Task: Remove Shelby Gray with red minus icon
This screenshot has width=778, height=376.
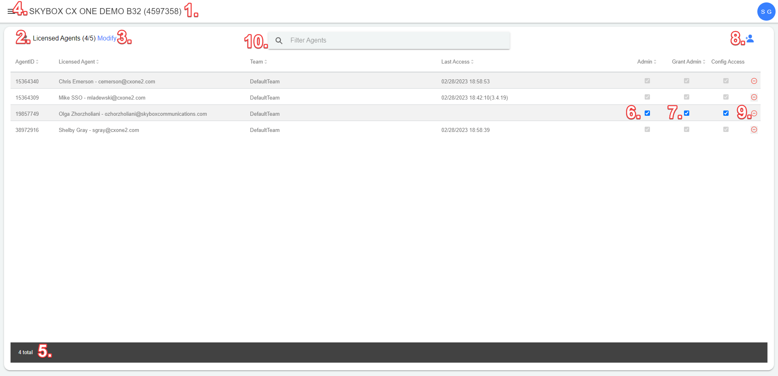Action: pos(754,130)
